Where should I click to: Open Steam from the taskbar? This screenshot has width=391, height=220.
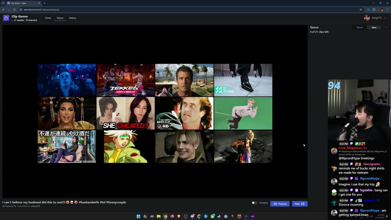click(x=219, y=216)
